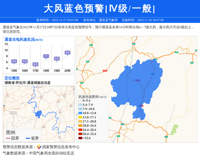Click the 5.3 data label above 16时
This screenshot has height=157, width=200.
25,61
